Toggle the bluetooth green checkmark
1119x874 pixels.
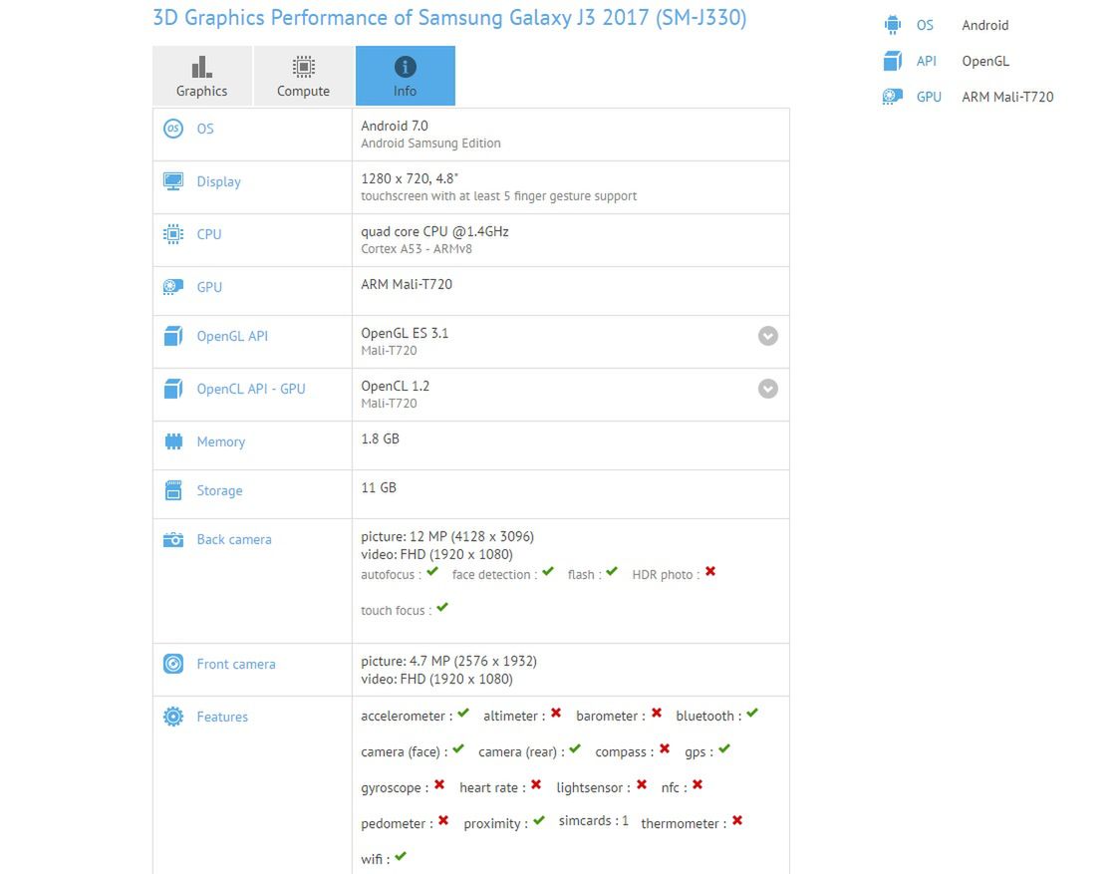[x=751, y=713]
